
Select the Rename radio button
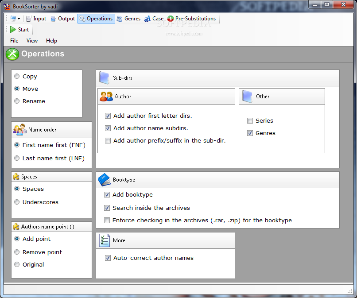17,101
